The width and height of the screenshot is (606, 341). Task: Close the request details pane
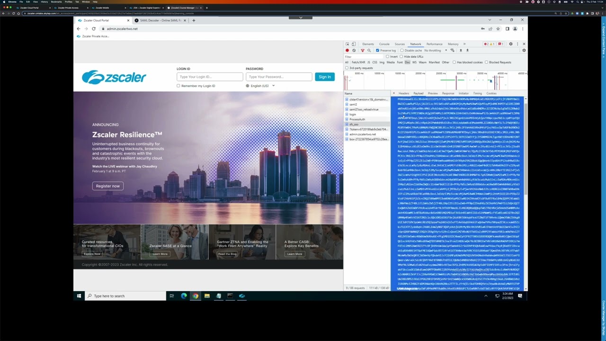393,93
